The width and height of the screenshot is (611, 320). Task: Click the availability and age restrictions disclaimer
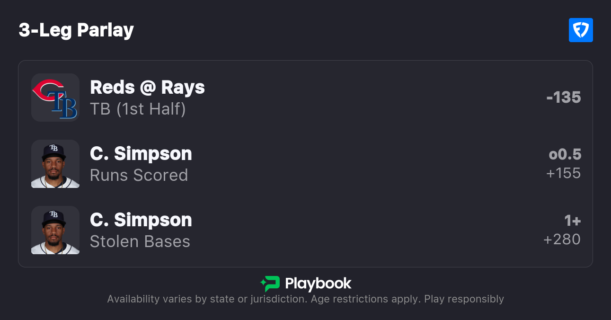click(263, 299)
